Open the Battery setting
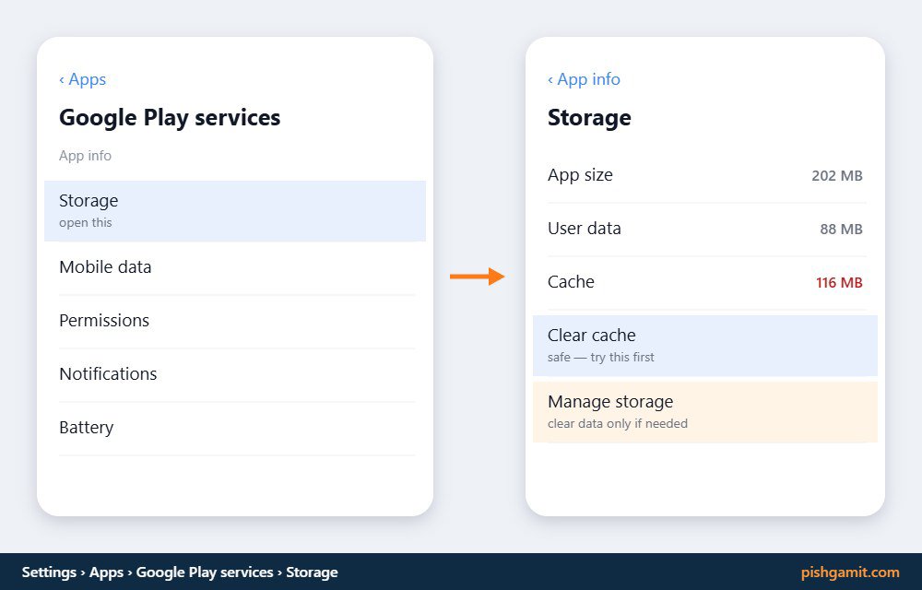 [x=237, y=428]
